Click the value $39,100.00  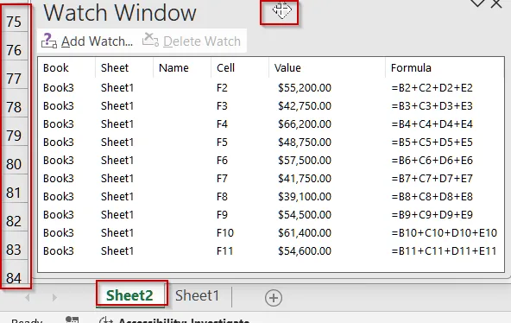(x=305, y=197)
